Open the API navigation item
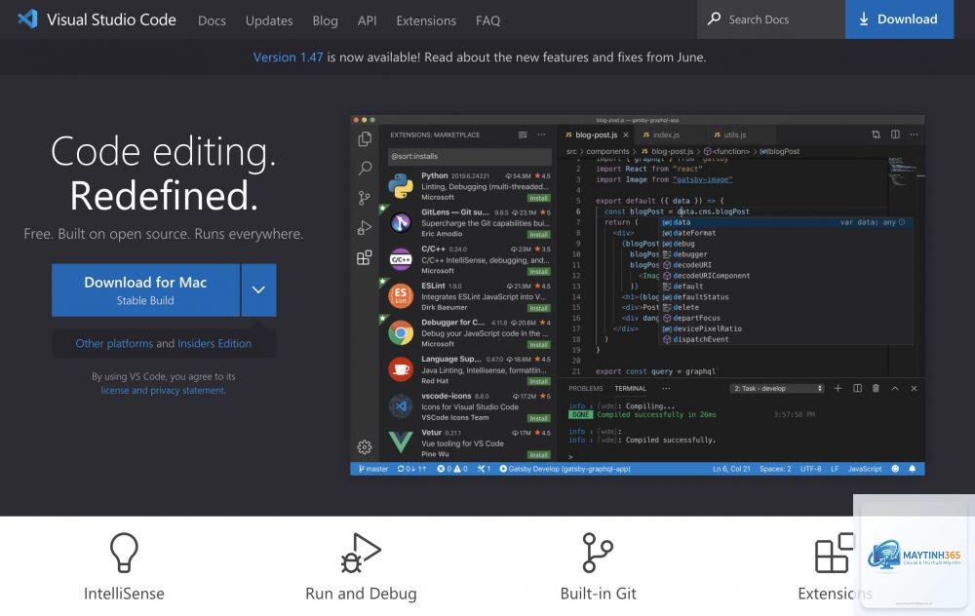This screenshot has width=975, height=616. coord(367,20)
